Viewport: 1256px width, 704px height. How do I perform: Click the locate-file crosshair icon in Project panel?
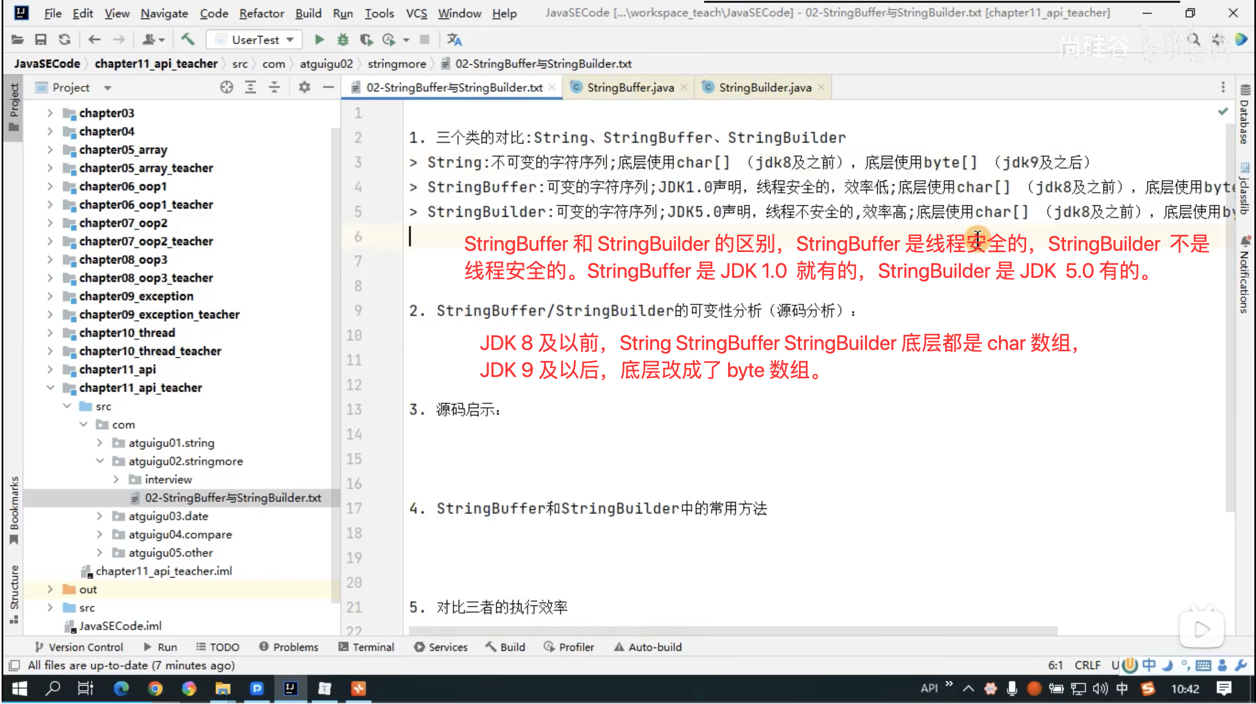(x=226, y=88)
